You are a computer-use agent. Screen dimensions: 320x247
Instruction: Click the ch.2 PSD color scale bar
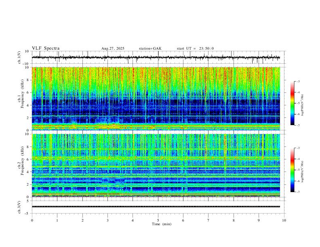(x=292, y=170)
